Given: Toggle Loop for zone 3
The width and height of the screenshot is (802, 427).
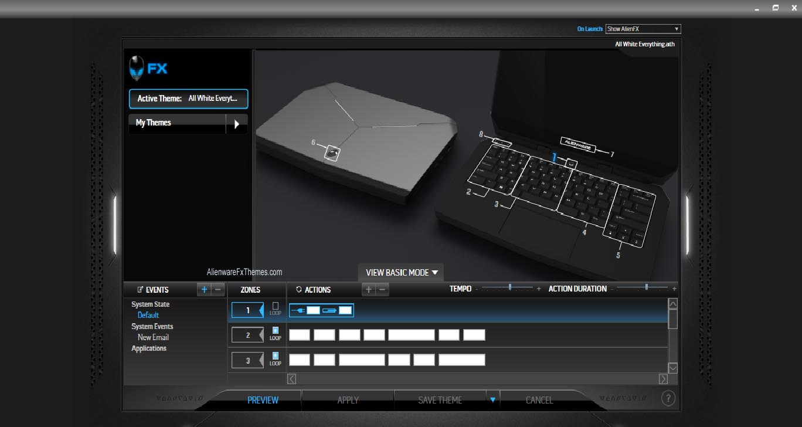Looking at the screenshot, I should [x=276, y=356].
